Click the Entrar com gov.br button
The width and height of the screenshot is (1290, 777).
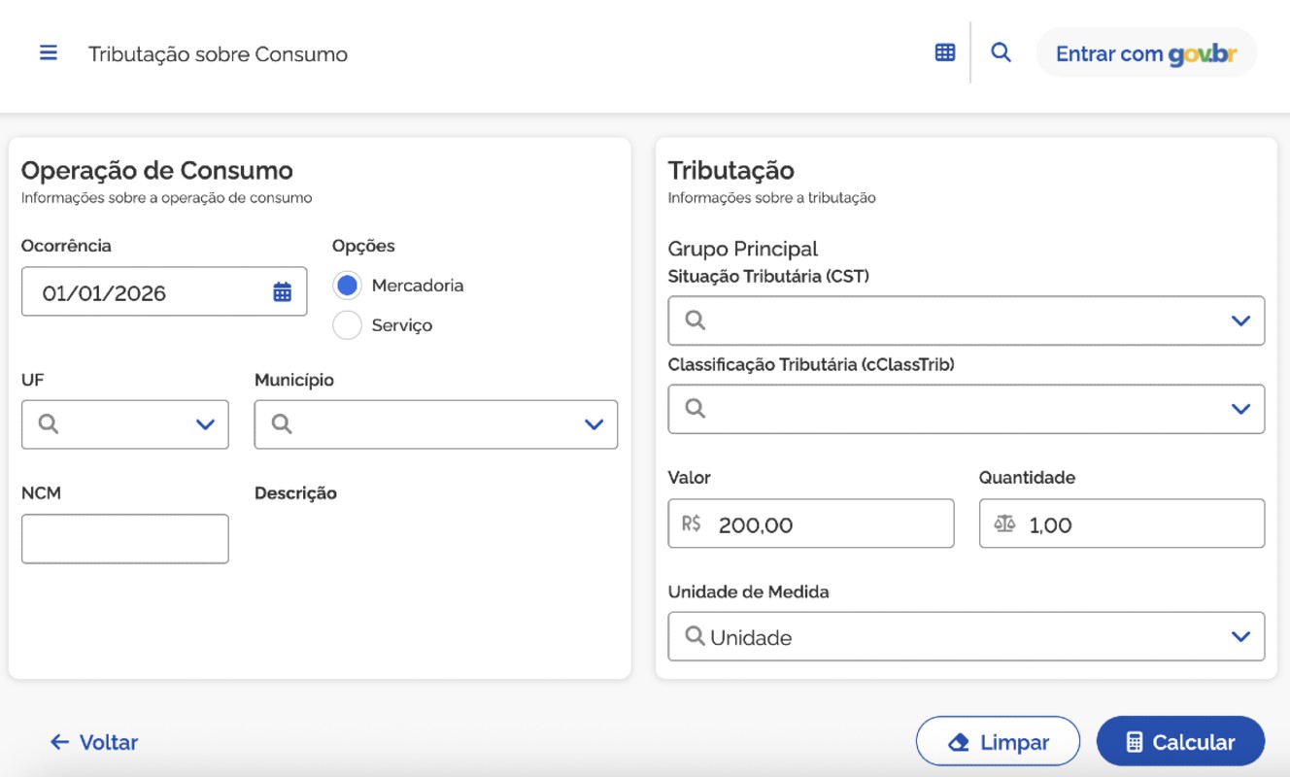point(1146,53)
